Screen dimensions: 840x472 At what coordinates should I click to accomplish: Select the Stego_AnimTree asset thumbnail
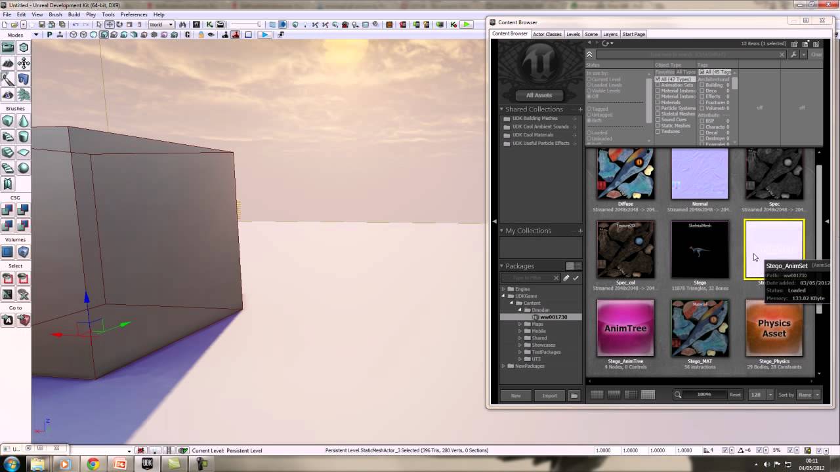[x=625, y=328]
